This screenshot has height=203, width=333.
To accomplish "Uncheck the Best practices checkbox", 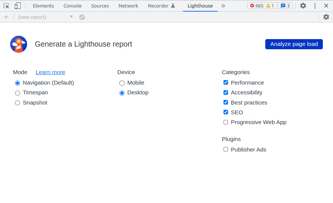I will [x=226, y=102].
